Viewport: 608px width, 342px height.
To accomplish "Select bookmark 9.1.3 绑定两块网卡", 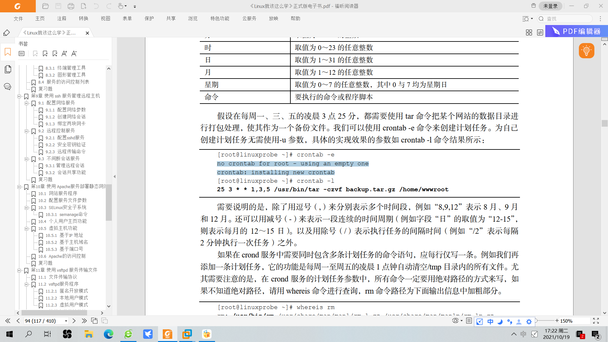I will (66, 124).
